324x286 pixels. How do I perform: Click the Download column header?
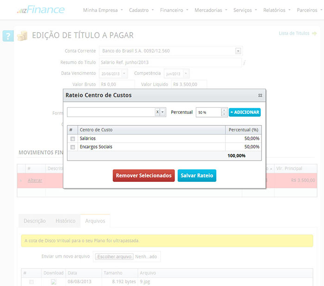(54, 273)
